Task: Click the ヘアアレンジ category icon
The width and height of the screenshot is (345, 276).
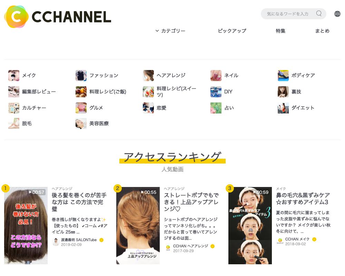Action: point(148,76)
